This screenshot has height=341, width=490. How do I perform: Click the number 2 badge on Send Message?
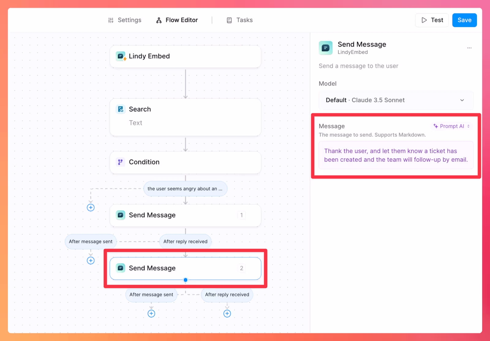point(241,268)
